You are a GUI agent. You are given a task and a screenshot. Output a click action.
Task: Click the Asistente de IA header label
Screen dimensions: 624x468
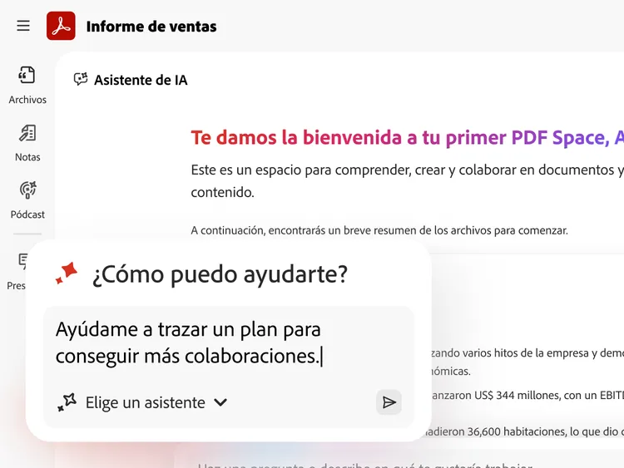(x=141, y=80)
